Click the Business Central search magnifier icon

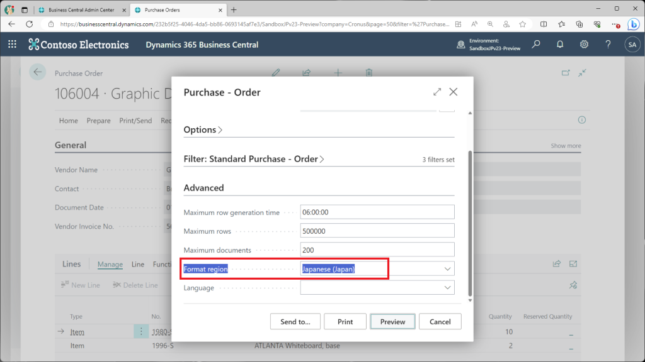(x=535, y=45)
